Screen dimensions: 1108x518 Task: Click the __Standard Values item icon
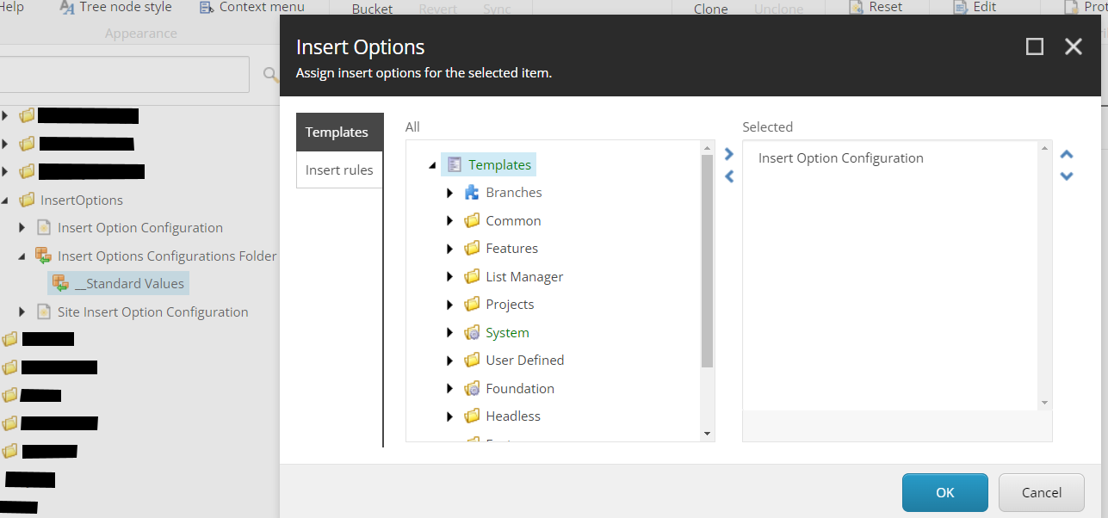point(60,283)
